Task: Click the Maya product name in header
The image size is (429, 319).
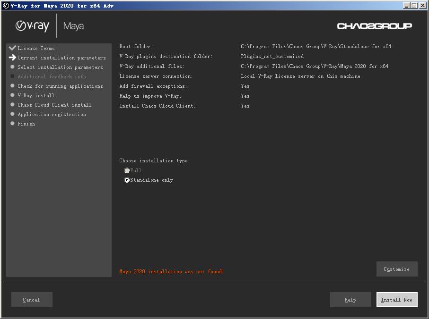Action: [x=74, y=26]
